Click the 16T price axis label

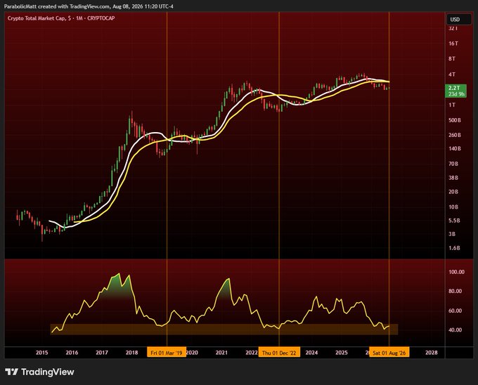coord(453,44)
